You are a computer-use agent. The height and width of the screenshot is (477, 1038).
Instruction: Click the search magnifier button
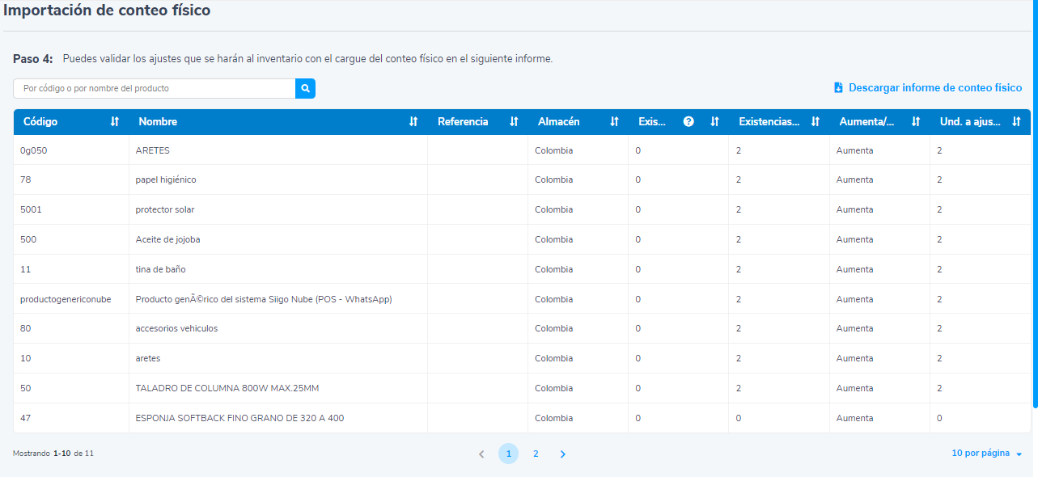coord(305,88)
